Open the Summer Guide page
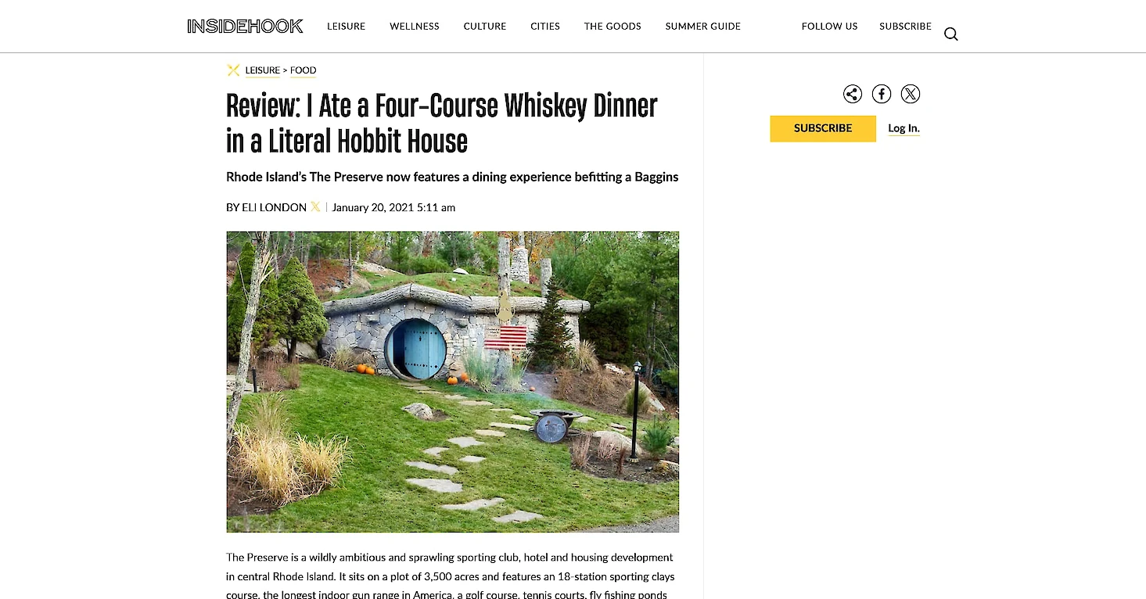Image resolution: width=1146 pixels, height=599 pixels. click(702, 27)
